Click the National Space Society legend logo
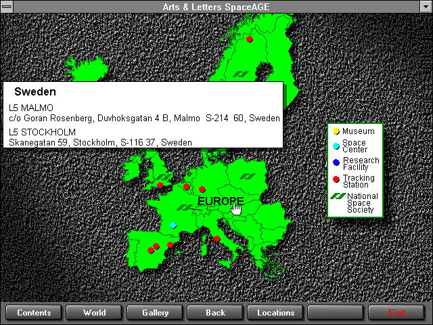The width and height of the screenshot is (433, 325). tap(338, 196)
